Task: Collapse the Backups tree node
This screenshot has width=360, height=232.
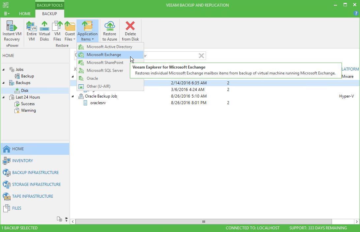Action: coord(3,83)
